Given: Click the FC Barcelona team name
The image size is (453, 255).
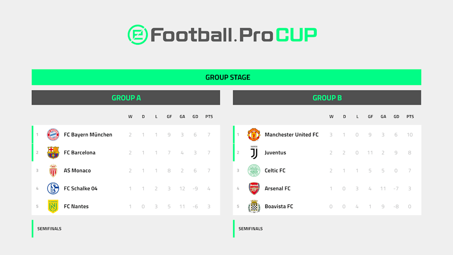Looking at the screenshot, I should point(80,153).
